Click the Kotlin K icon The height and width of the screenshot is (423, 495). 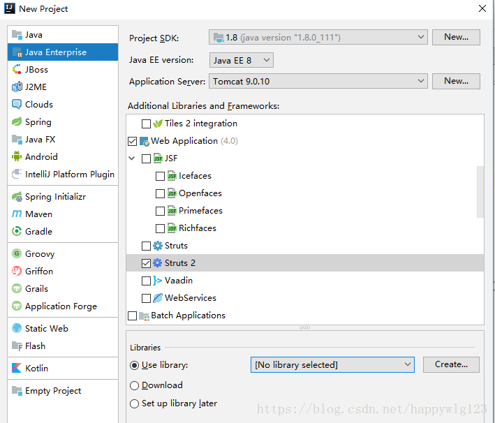pos(17,368)
